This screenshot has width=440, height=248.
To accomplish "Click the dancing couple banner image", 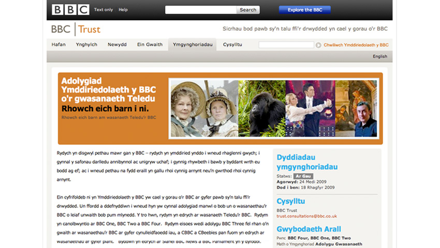I will click(x=310, y=109).
